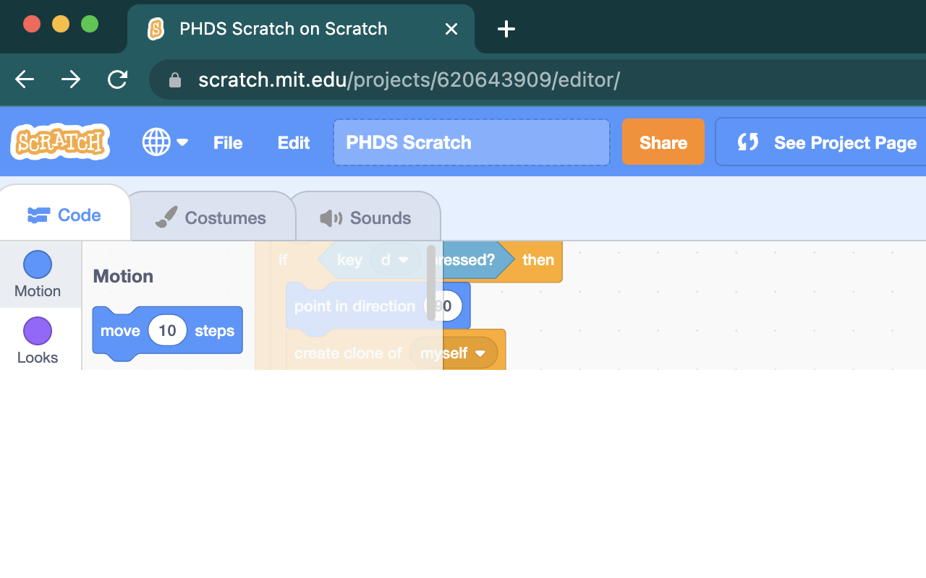Click the PHDS Scratch project title field
Viewport: 926px width, 578px height.
click(x=472, y=142)
